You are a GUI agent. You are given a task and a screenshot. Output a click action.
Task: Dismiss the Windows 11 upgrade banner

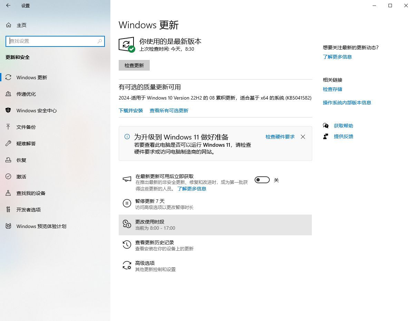click(303, 137)
